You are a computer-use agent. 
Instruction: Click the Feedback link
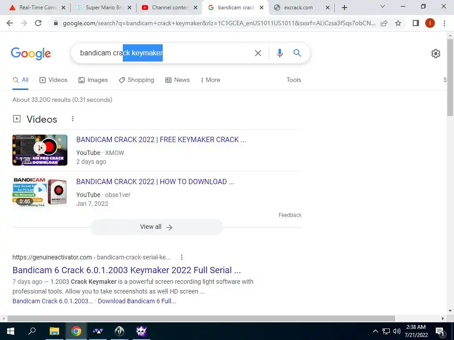pos(290,215)
